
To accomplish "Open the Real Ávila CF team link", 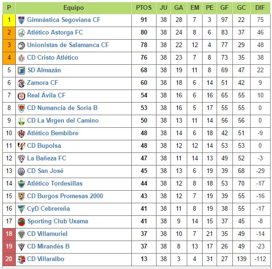I will point(46,95).
